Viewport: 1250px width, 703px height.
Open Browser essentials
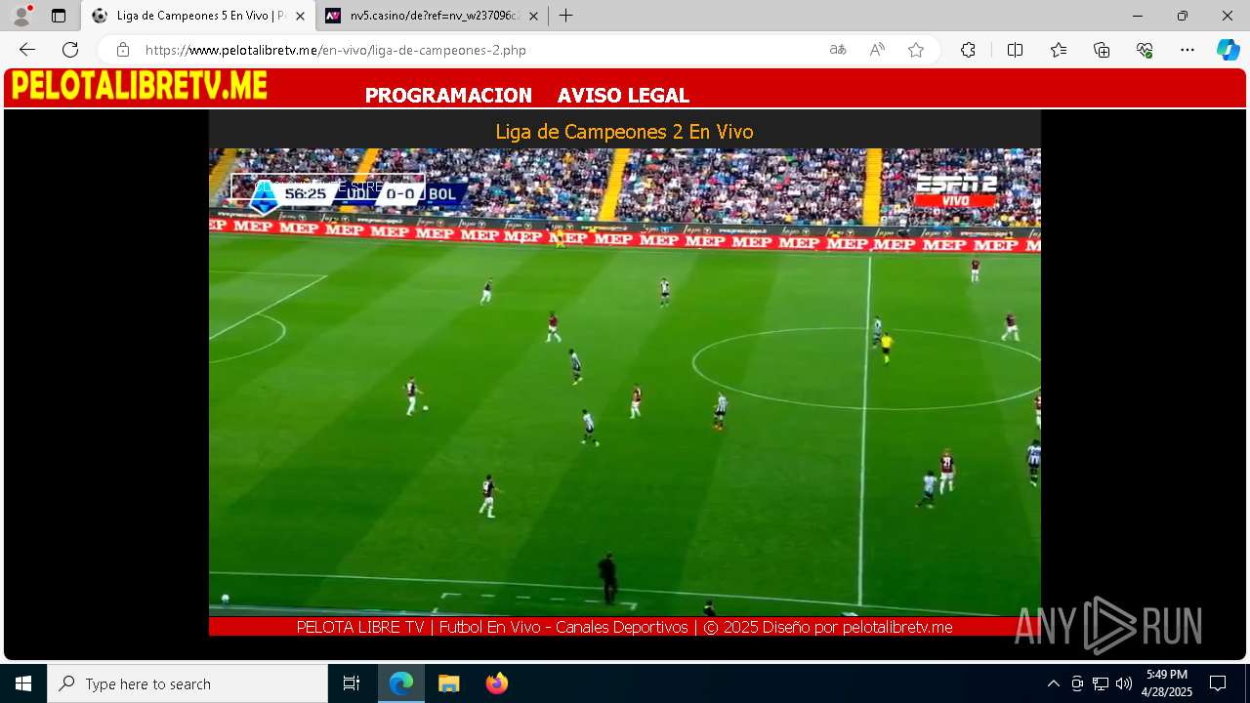coord(1145,50)
